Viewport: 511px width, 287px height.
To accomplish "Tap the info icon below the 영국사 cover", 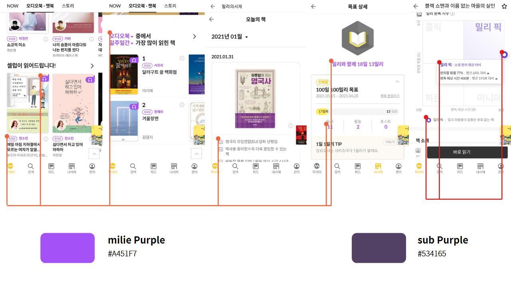I will [x=291, y=126].
